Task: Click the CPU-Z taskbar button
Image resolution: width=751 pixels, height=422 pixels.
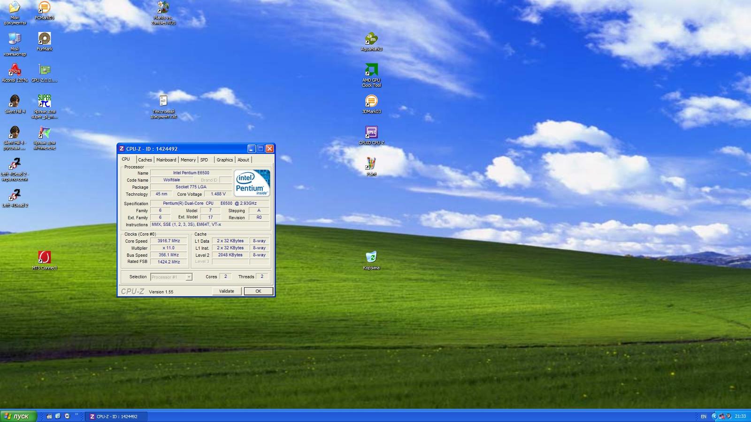Action: [x=116, y=416]
